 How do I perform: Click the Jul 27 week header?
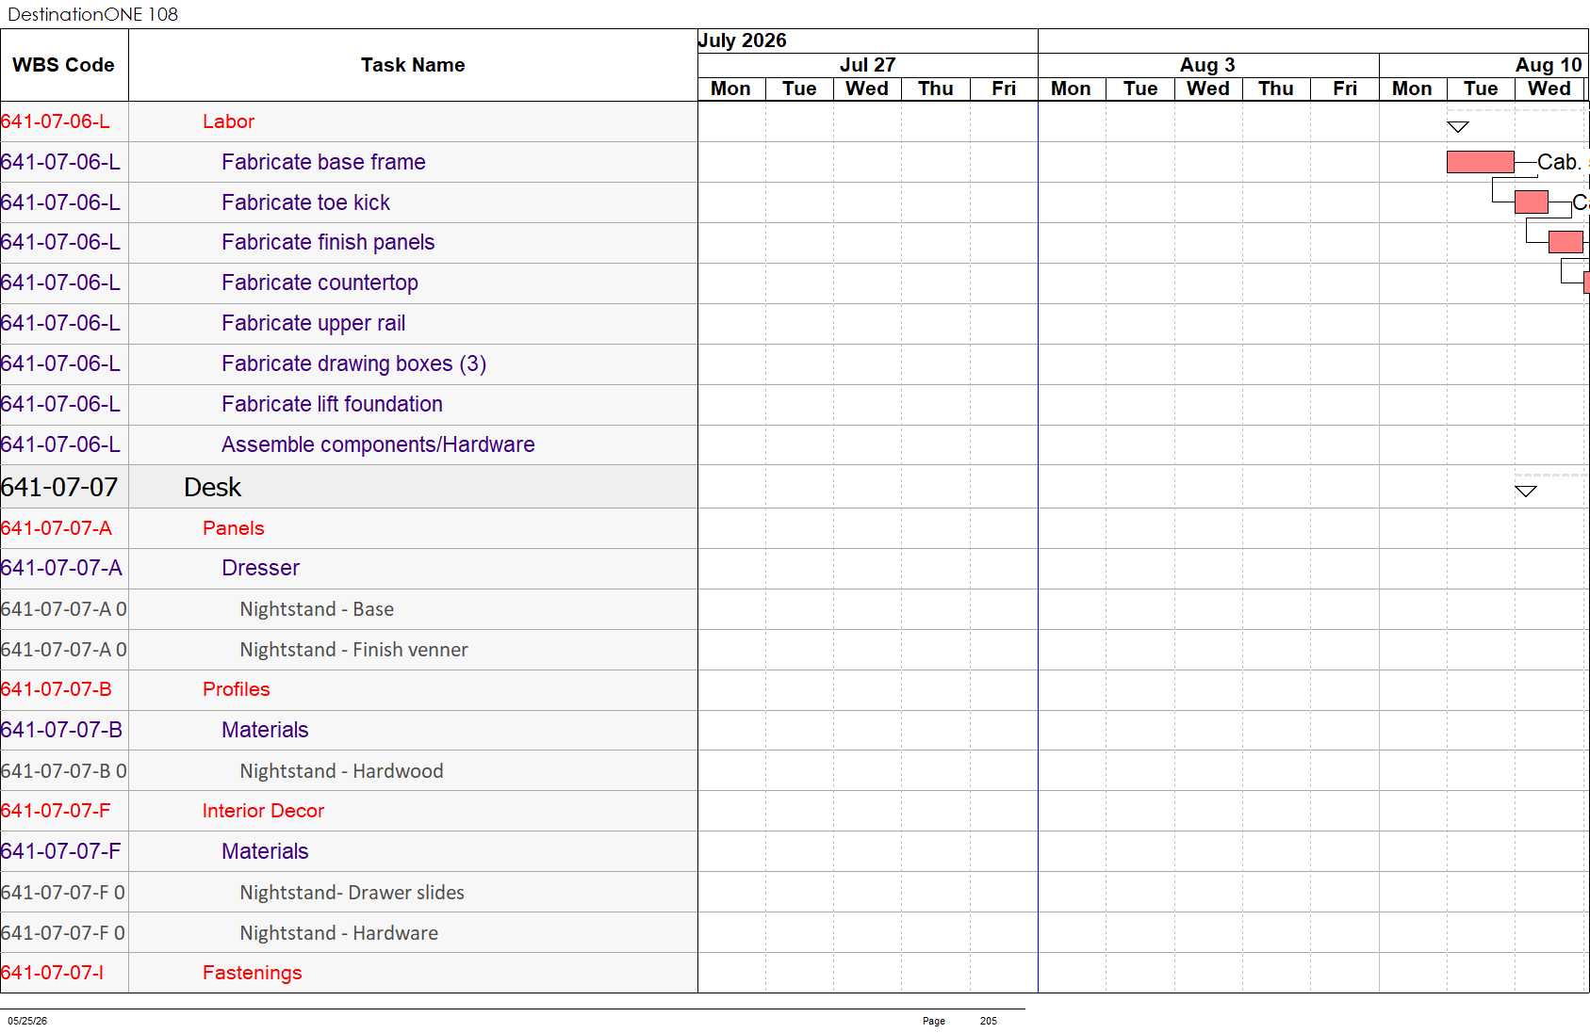867,65
